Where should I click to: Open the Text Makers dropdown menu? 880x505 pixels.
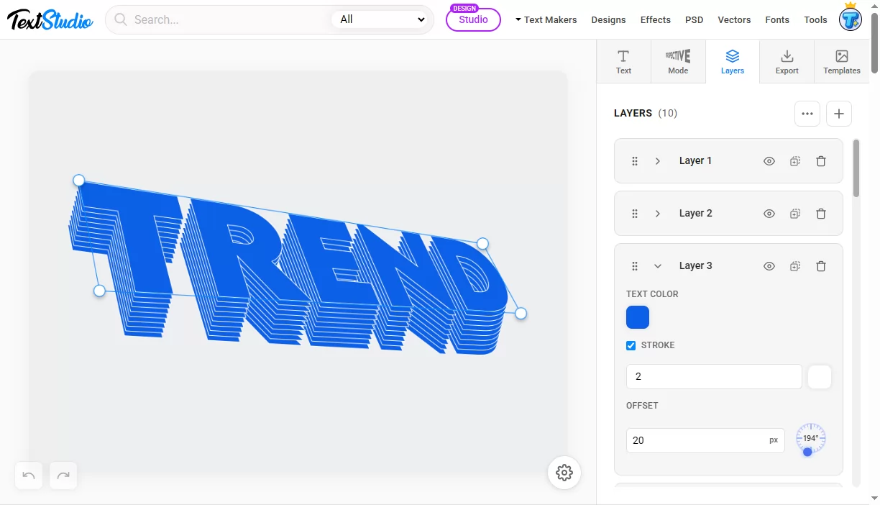(546, 19)
